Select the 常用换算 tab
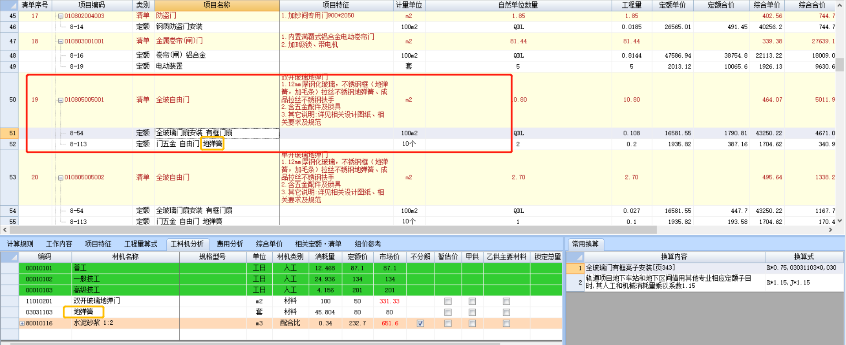This screenshot has width=846, height=345. click(585, 244)
